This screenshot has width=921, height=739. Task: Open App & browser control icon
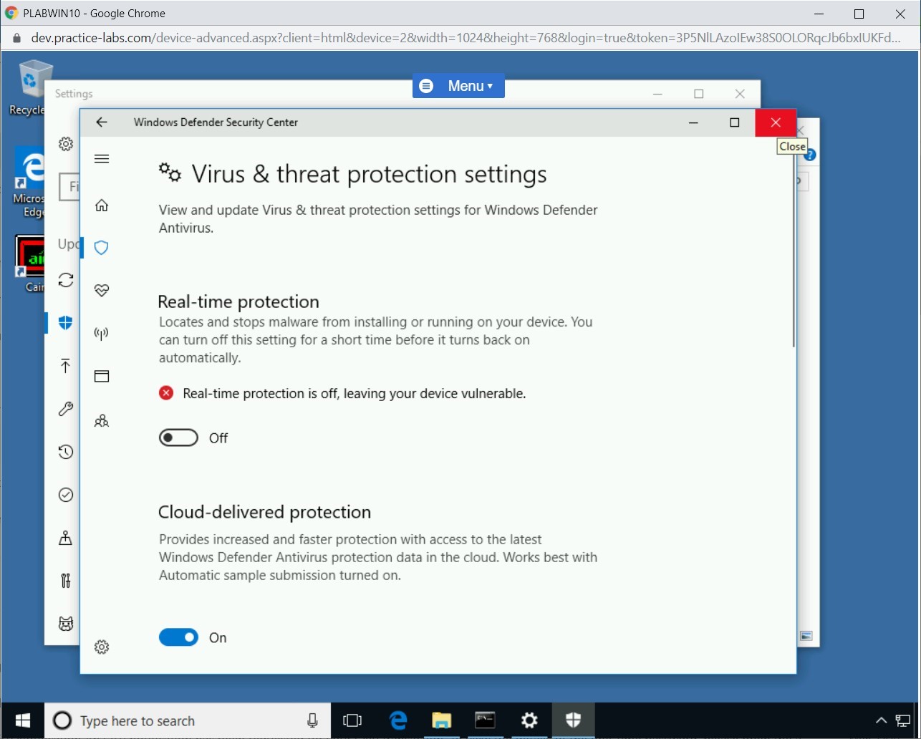(102, 377)
